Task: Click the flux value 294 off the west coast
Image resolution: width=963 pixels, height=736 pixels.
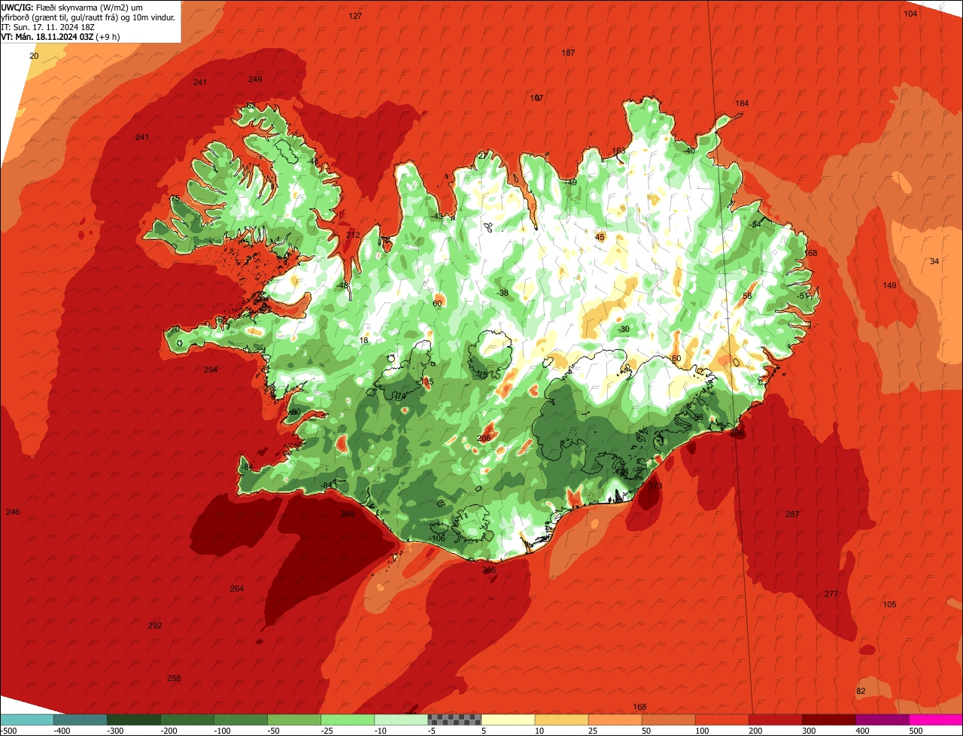Action: tap(211, 370)
